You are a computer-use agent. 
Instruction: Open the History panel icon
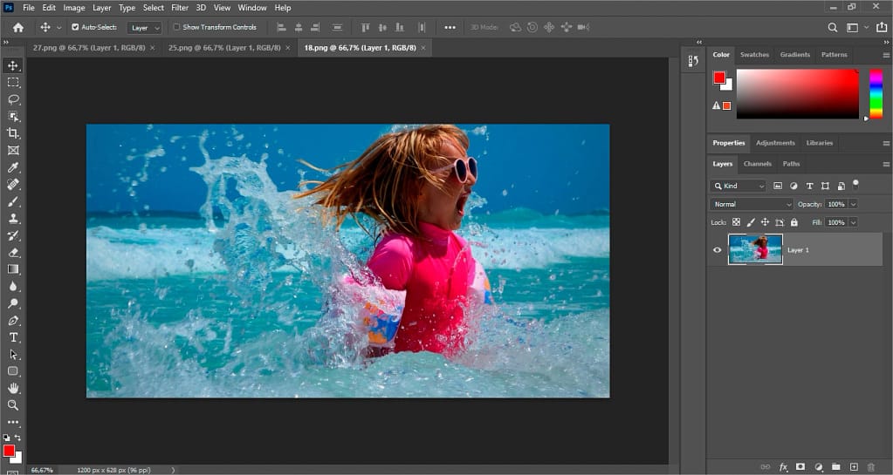693,61
